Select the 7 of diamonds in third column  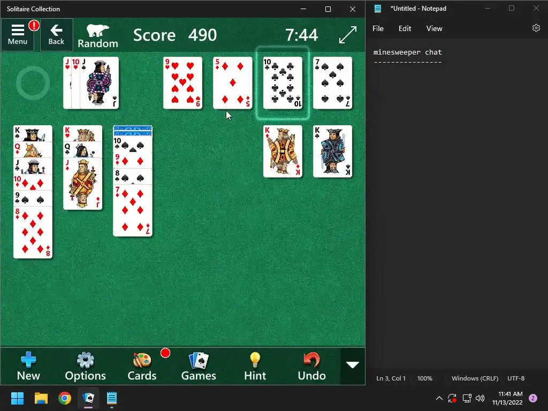pos(133,211)
